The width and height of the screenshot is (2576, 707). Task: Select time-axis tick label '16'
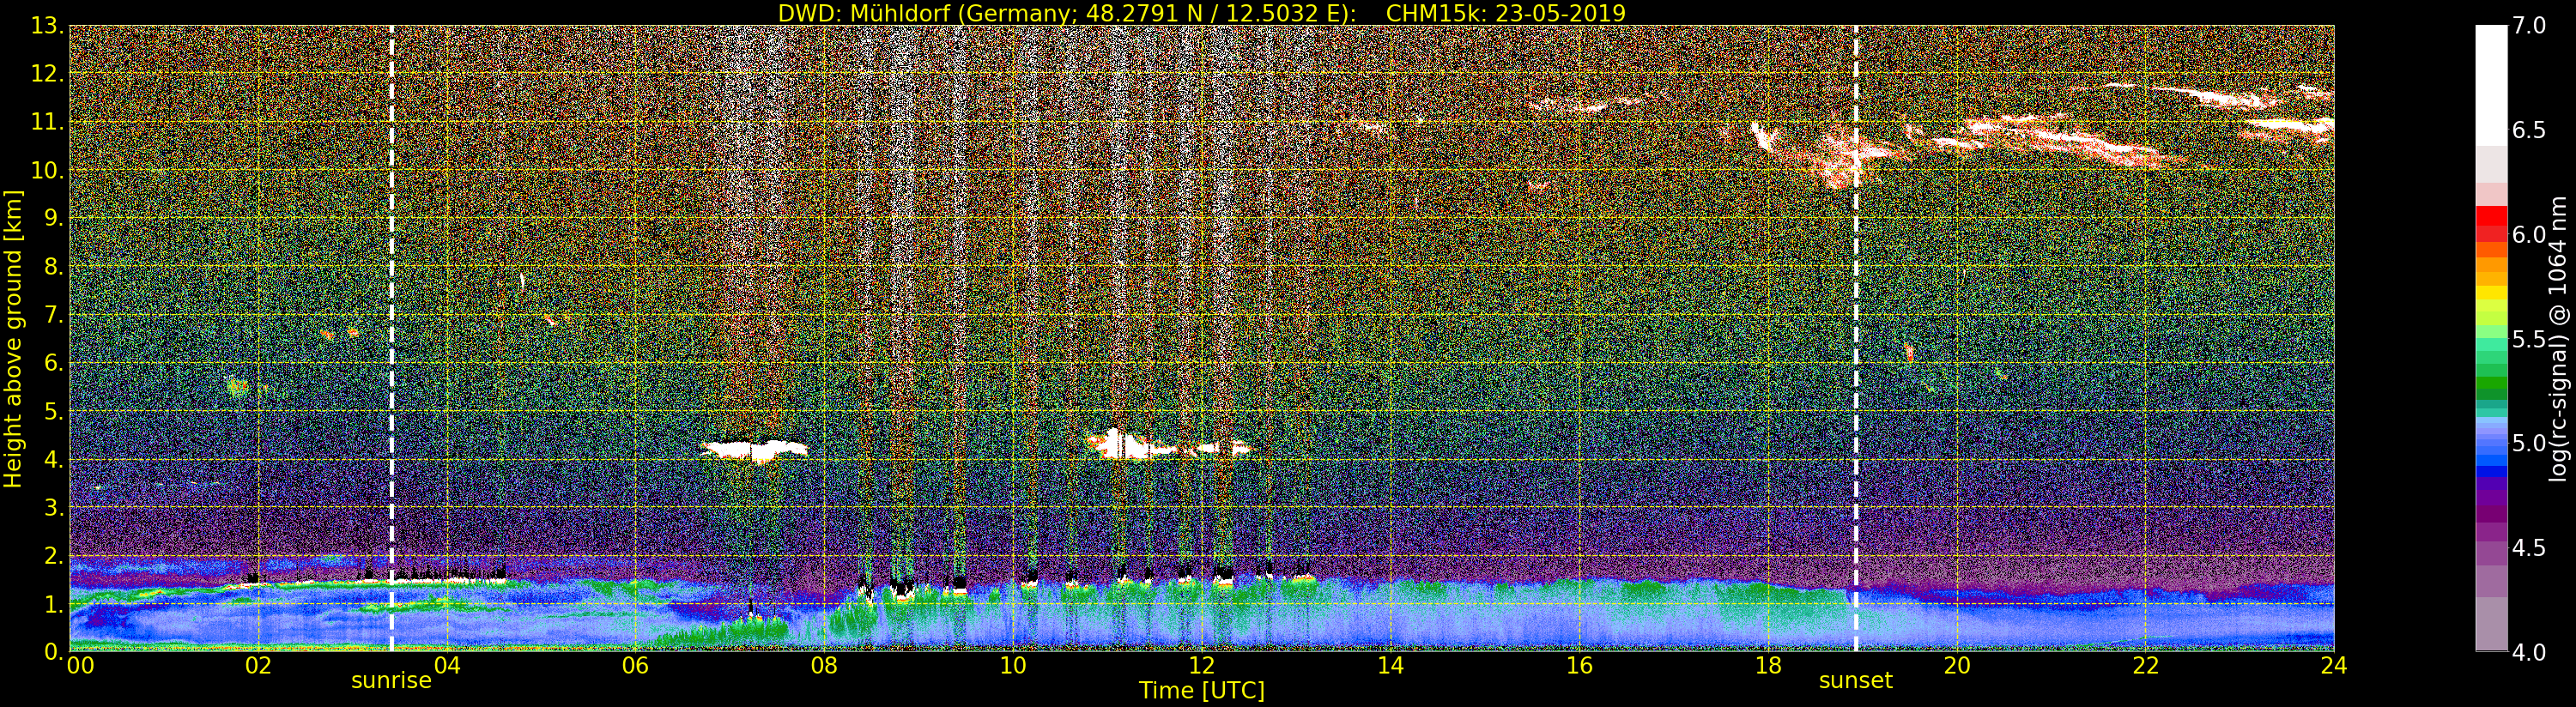click(1579, 665)
